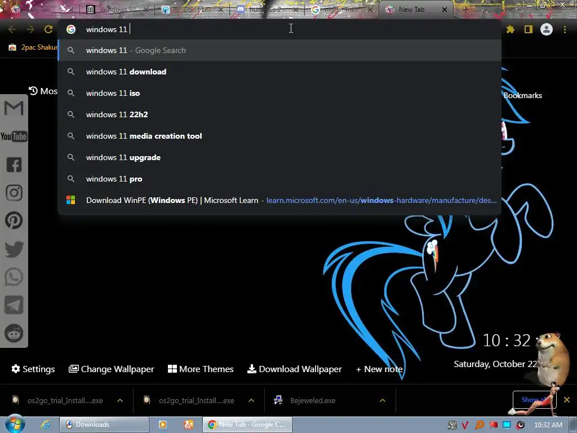Click the browser forward arrow
This screenshot has width=577, height=433.
click(x=30, y=29)
